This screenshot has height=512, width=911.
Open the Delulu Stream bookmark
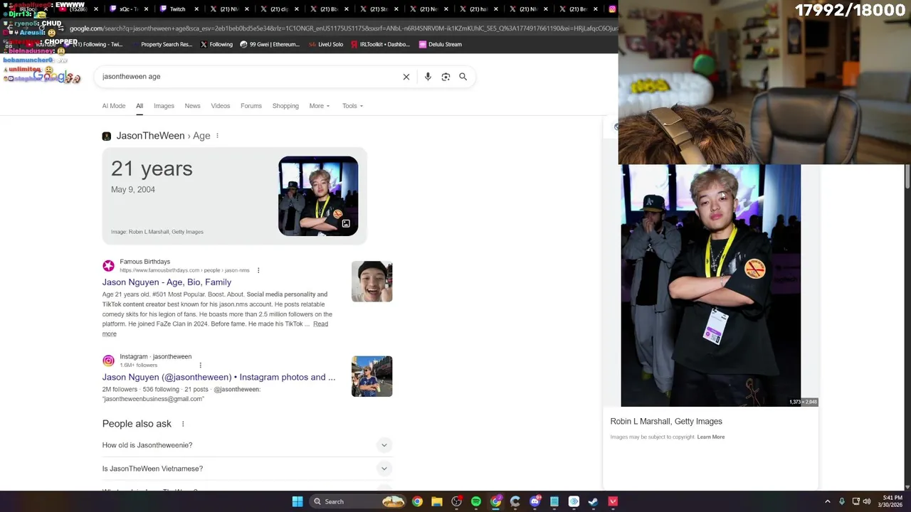point(440,44)
